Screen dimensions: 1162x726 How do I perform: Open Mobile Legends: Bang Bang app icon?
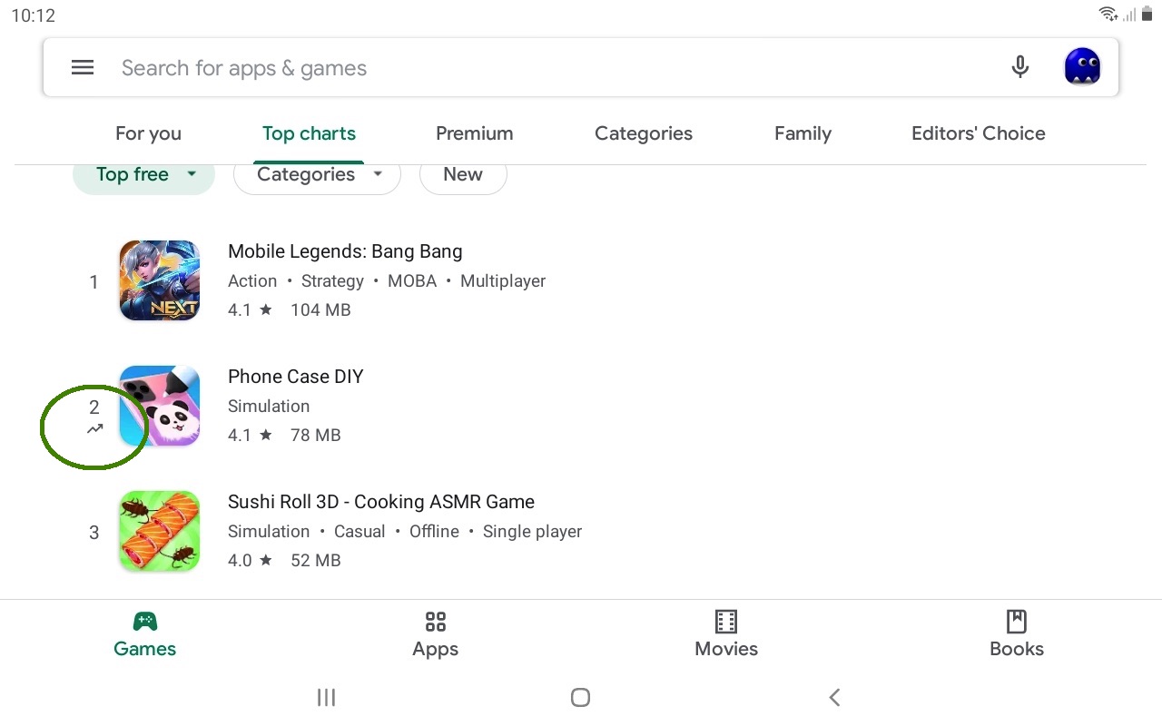click(x=160, y=280)
